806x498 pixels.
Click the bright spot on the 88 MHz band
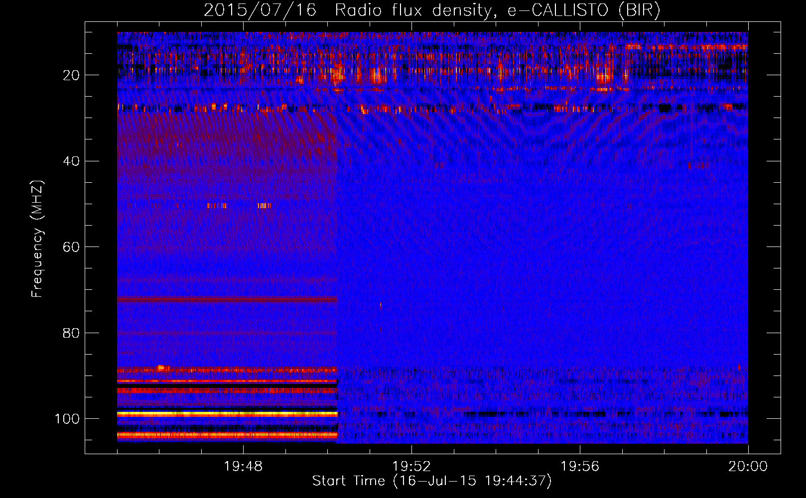[161, 368]
